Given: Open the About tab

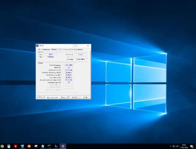Looking at the screenshot, I should [x=79, y=50].
